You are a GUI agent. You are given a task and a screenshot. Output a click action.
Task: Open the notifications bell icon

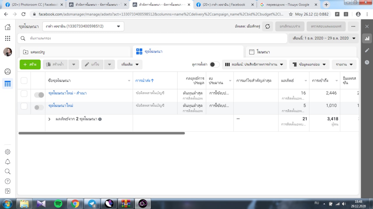(8, 162)
